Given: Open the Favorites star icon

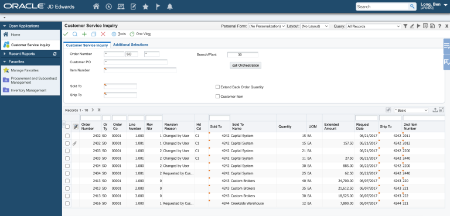Looking at the screenshot, I should tap(145, 6).
